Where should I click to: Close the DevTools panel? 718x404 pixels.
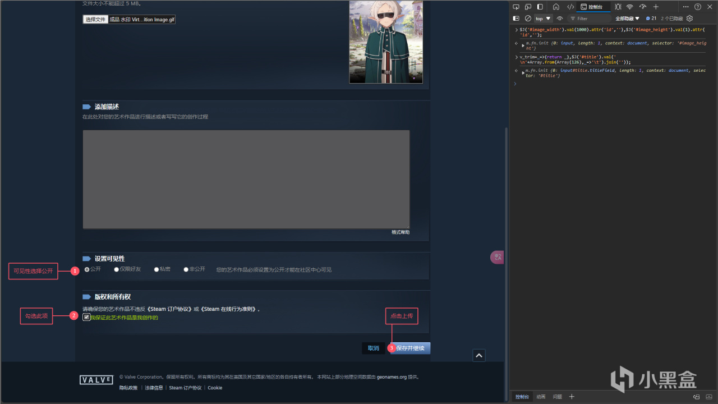710,7
